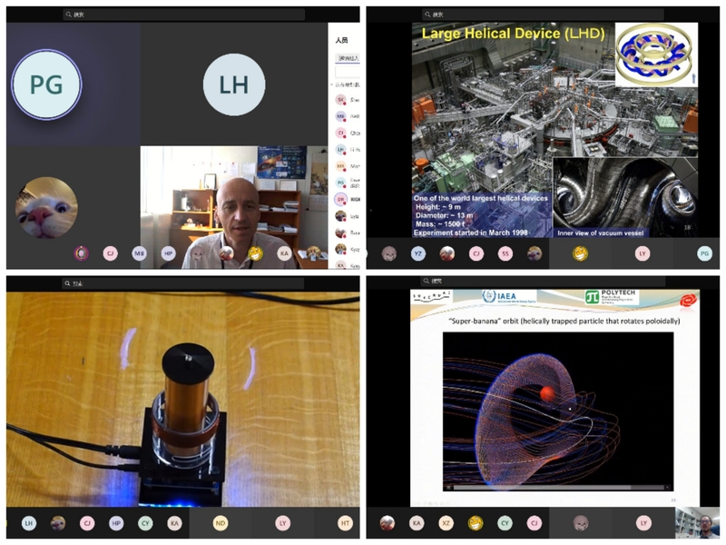Click PG avatar below the LHD slide

coord(704,254)
